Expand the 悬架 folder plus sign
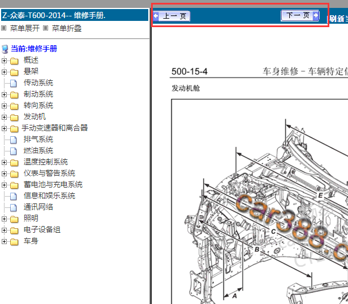Screen dimensions: 348x304 pos(4,72)
